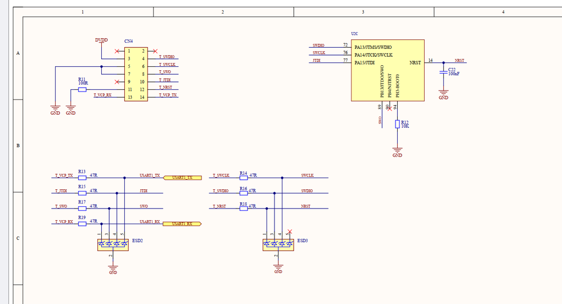Screen dimensions: 562x304
Task: Click the U1C designator text
Action: [354, 34]
